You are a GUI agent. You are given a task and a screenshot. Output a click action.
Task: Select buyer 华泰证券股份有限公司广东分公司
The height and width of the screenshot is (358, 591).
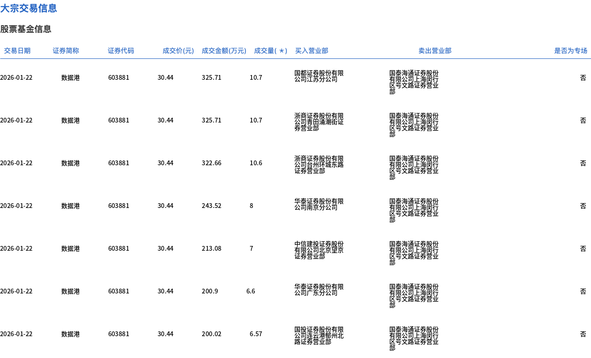click(319, 290)
